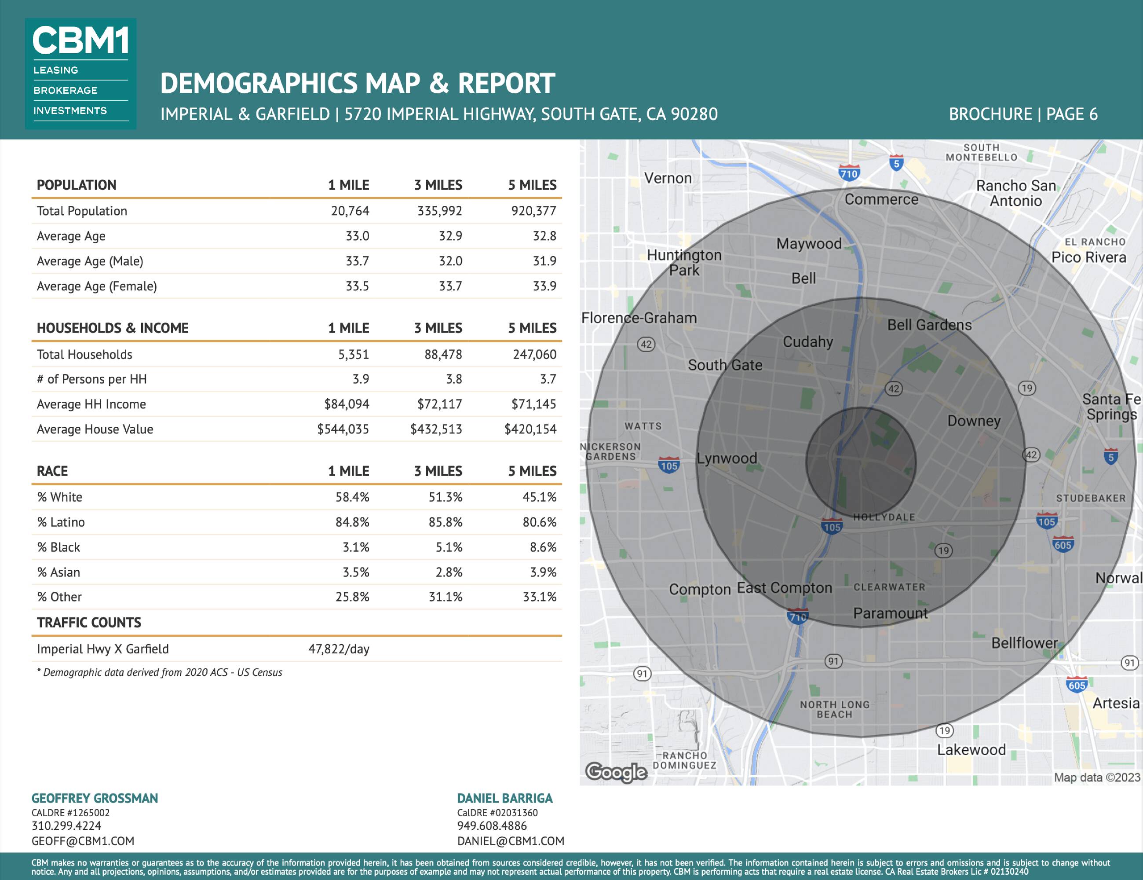Click GEOFF@CBM1.COM email address
1143x880 pixels.
83,841
